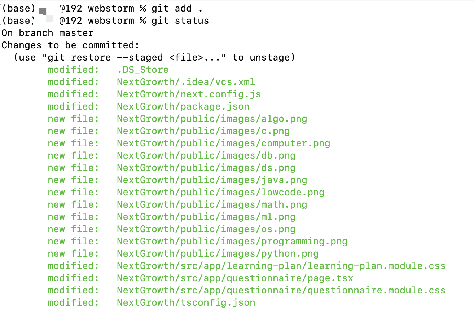Image resolution: width=474 pixels, height=318 pixels.
Task: Click the python.png file path
Action: (218, 253)
